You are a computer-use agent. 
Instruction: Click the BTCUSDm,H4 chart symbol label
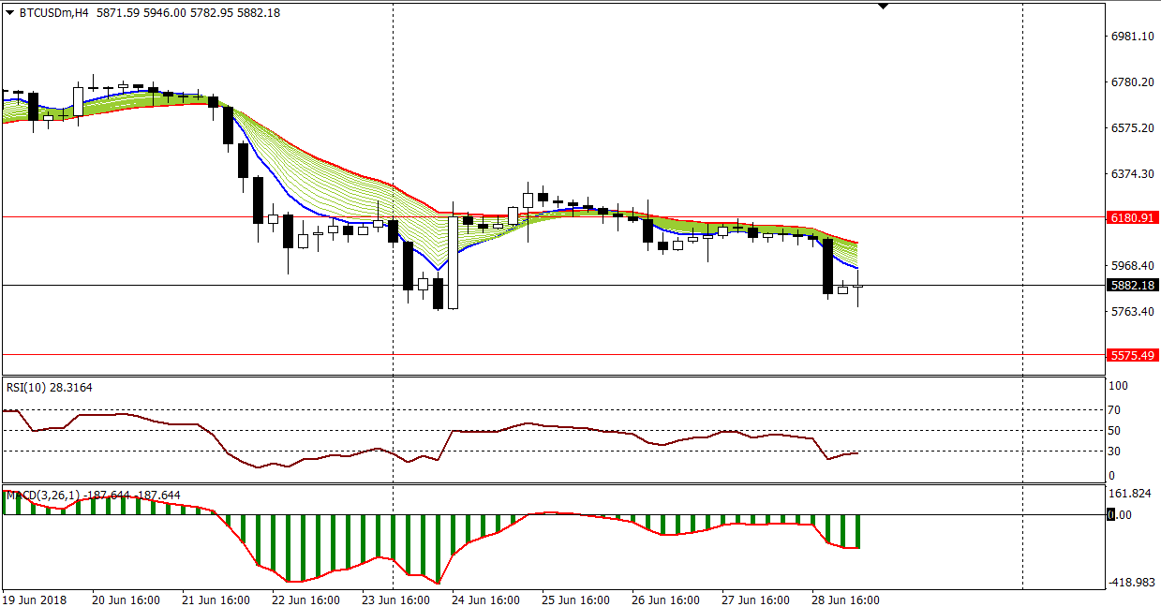click(52, 13)
